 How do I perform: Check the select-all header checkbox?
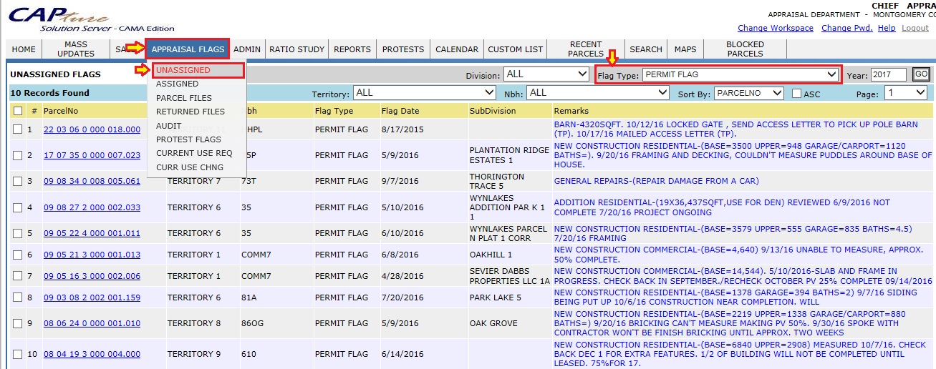tap(18, 112)
